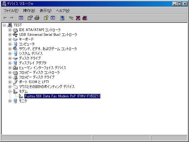Screen dimensions: 189x142
Task: Expand the コンピュータ node
Action: [10, 44]
